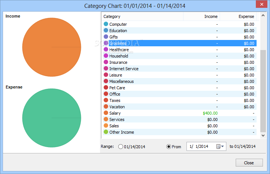Sort by the Category column header
This screenshot has width=270, height=174.
tap(142, 16)
